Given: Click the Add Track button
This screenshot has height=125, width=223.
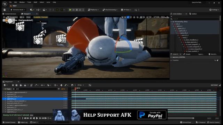Looking at the screenshot, I should point(7,89).
